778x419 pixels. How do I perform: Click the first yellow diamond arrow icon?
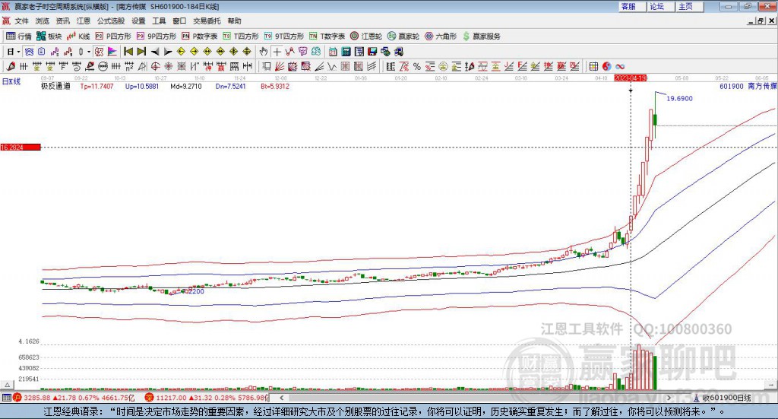(x=181, y=52)
